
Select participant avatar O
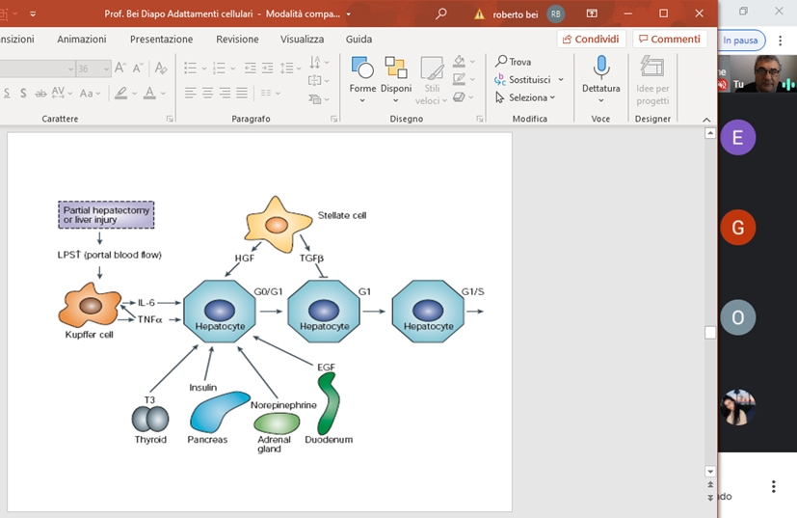pos(737,317)
